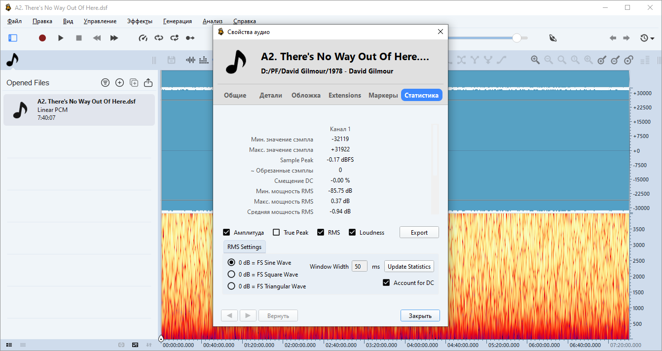Click the image thumbnail icon in status bar
This screenshot has height=351, width=662.
(135, 345)
